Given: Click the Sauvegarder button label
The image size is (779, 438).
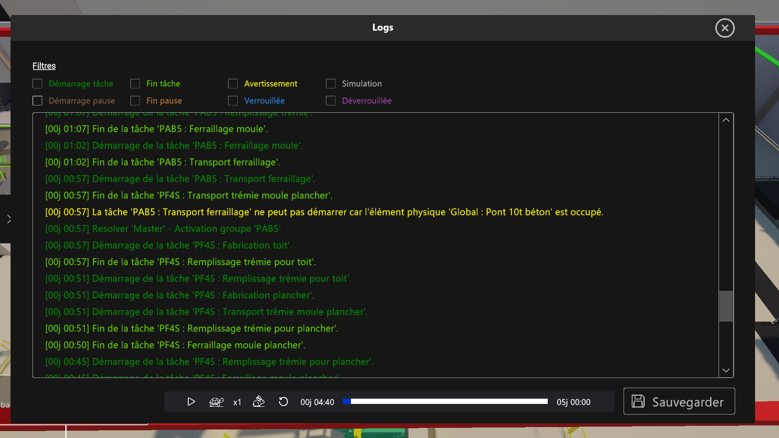Looking at the screenshot, I should [688, 402].
